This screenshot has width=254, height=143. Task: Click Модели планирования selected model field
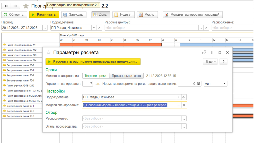click(129, 105)
